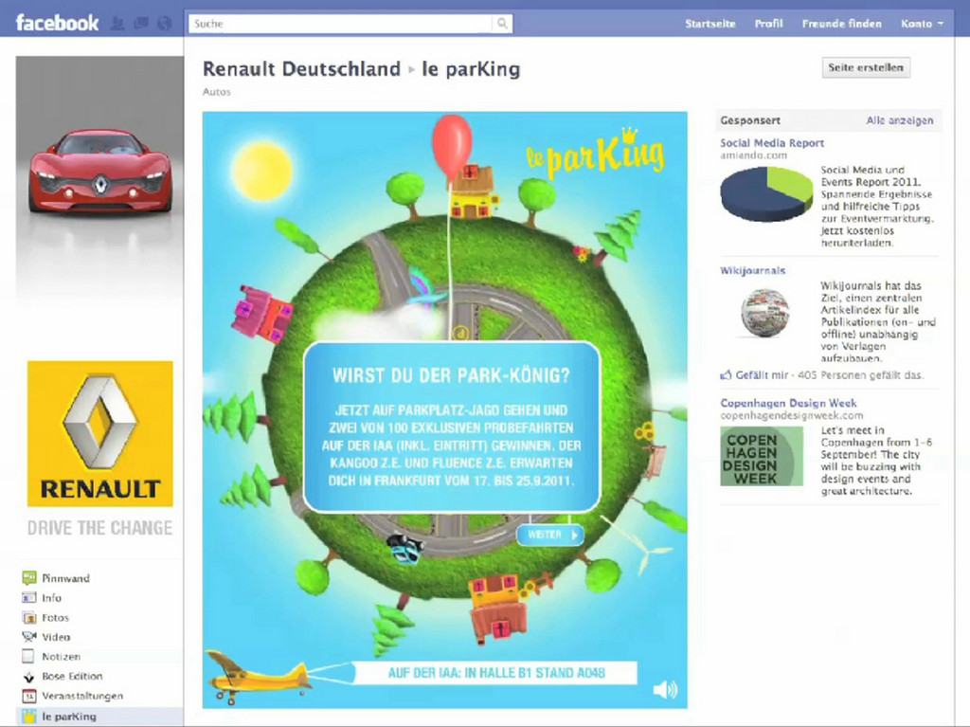Click the Fotos icon in sidebar
970x727 pixels.
29,617
